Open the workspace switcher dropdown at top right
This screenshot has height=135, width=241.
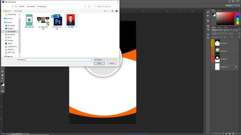[233, 6]
